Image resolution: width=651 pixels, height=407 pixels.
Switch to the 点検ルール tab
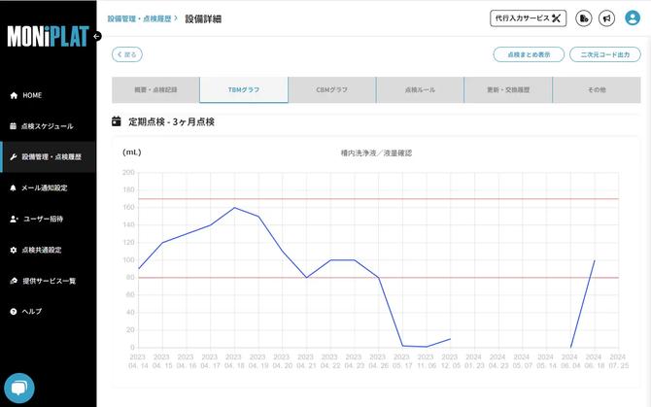tap(420, 89)
